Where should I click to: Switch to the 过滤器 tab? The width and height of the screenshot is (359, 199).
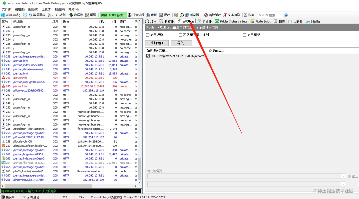[296, 21]
